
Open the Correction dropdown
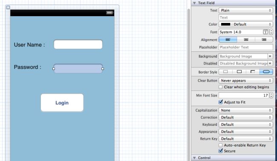point(246,117)
